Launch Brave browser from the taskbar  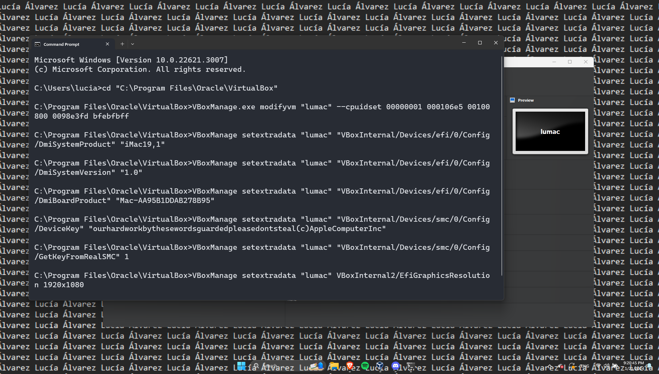pyautogui.click(x=349, y=366)
